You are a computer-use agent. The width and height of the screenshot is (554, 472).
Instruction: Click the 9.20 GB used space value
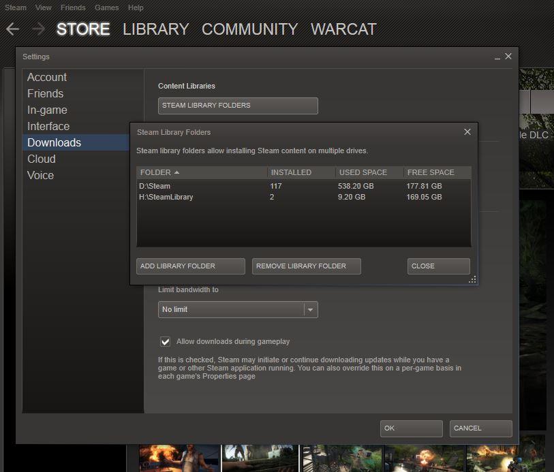tap(351, 197)
